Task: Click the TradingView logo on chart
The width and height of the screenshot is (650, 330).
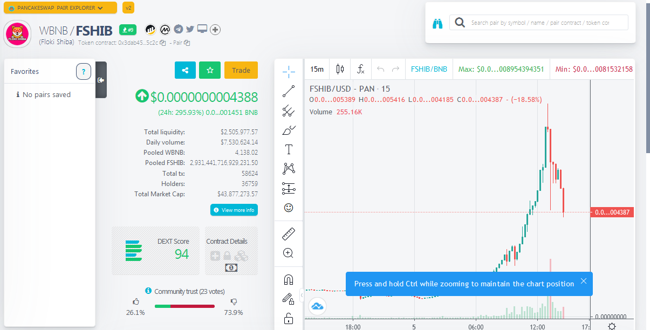Action: [317, 306]
